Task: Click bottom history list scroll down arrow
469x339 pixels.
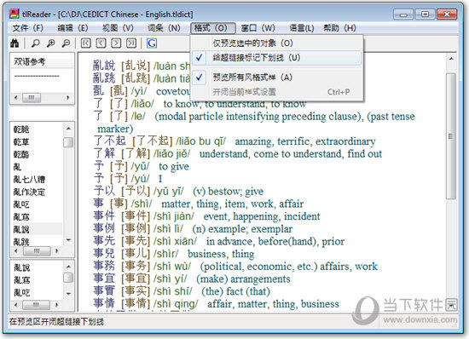Action: tap(68, 294)
